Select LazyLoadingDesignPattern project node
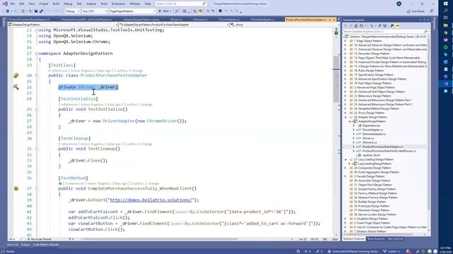 click(374, 164)
